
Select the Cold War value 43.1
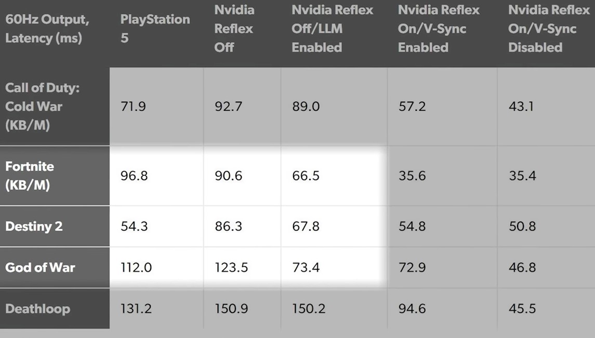522,107
